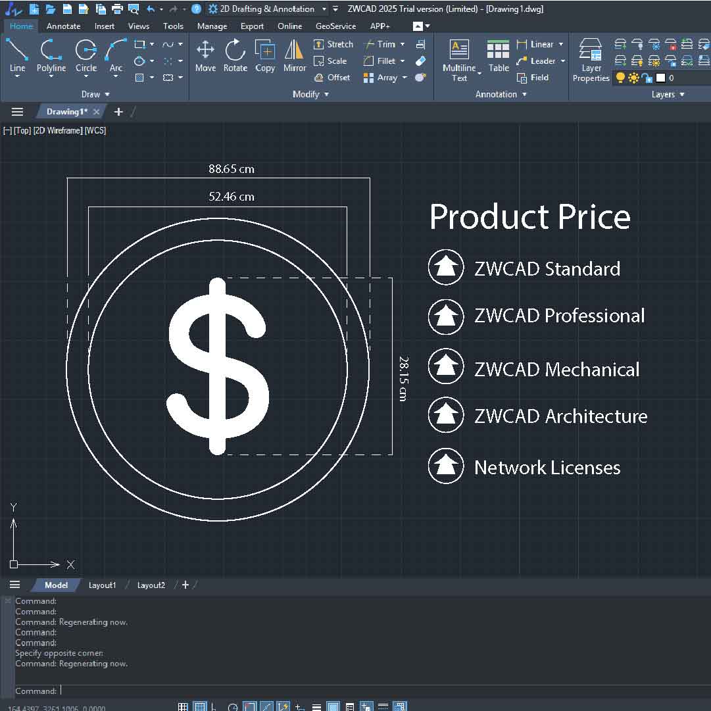Open Layer Properties manager
711x711 pixels.
pos(591,61)
